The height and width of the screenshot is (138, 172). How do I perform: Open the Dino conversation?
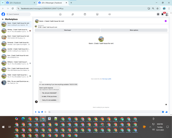(x=16, y=69)
